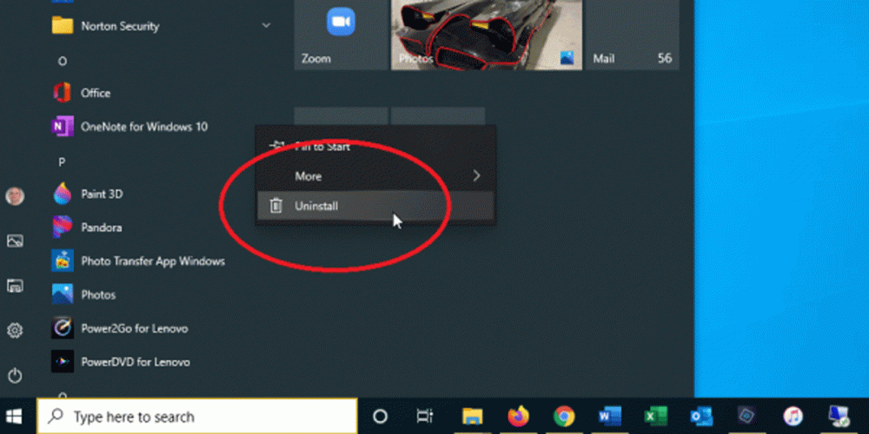The height and width of the screenshot is (434, 869).
Task: Jump to apps via letter P header
Action: coord(62,162)
